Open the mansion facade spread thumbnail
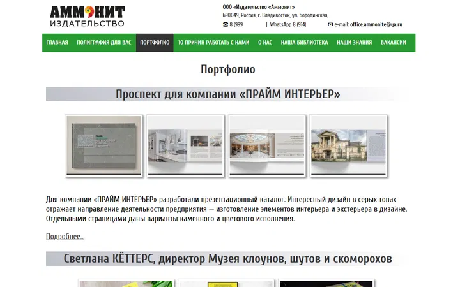This screenshot has height=287, width=460. tap(349, 146)
